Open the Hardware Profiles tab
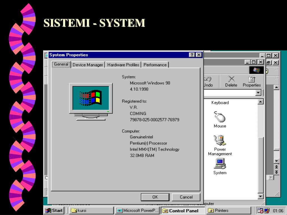 click(x=123, y=65)
